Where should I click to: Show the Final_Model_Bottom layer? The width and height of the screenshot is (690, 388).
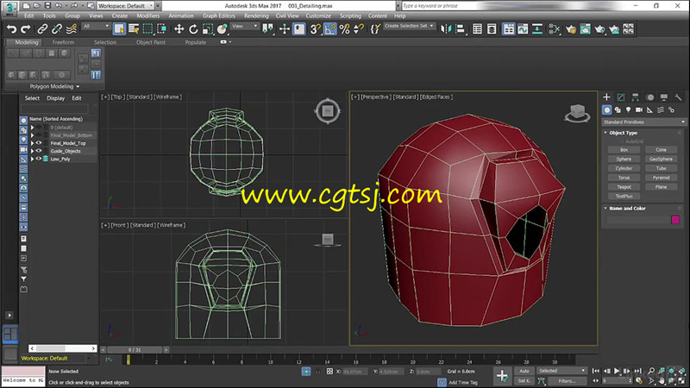pyautogui.click(x=39, y=135)
